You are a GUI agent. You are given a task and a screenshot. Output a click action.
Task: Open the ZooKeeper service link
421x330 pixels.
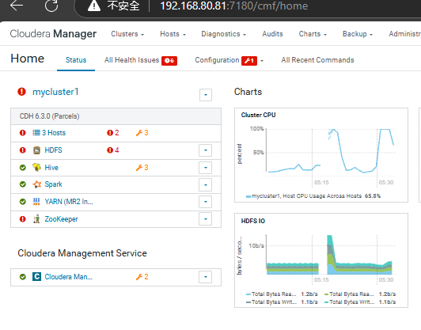tap(61, 219)
